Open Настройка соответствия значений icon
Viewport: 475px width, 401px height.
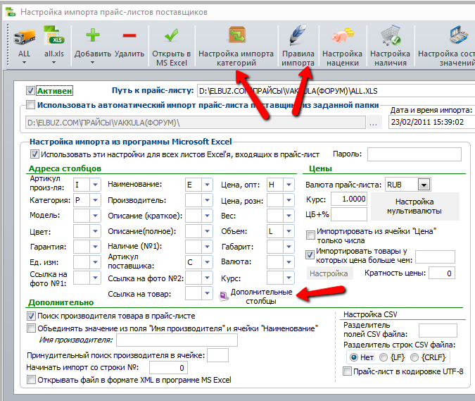pos(459,35)
